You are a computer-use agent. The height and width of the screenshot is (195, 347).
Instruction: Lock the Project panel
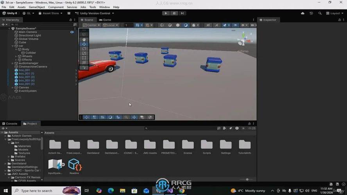[x=249, y=124]
